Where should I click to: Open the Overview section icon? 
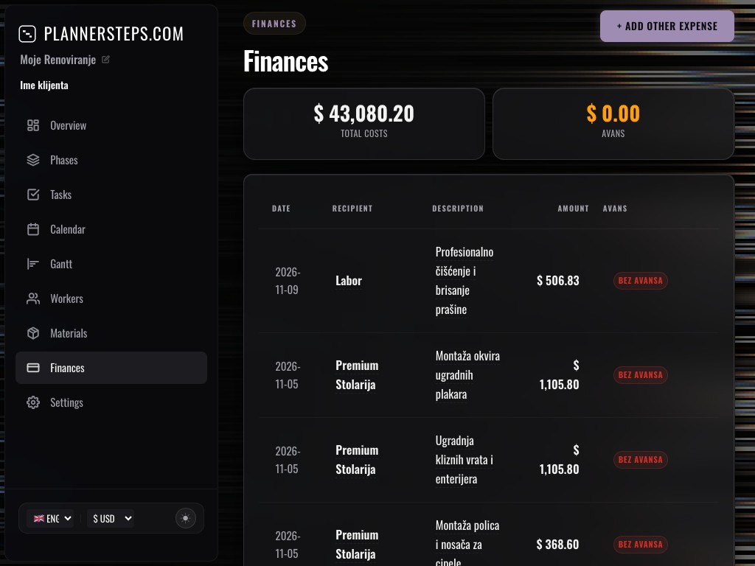pyautogui.click(x=33, y=125)
